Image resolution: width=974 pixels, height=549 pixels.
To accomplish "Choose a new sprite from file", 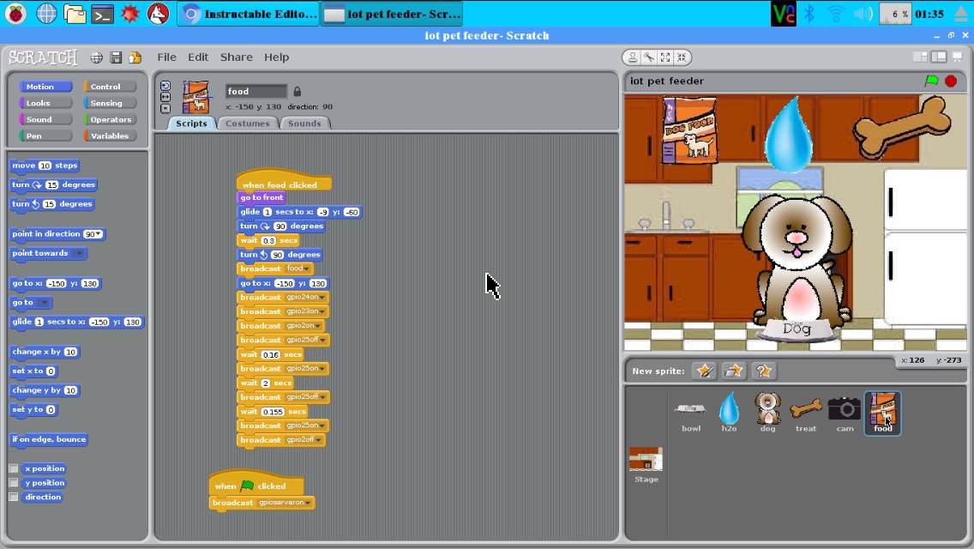I will click(x=734, y=371).
